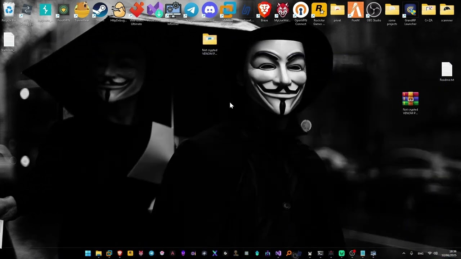Select the Brave browser desktop shortcut
461x259 pixels.
(x=264, y=12)
